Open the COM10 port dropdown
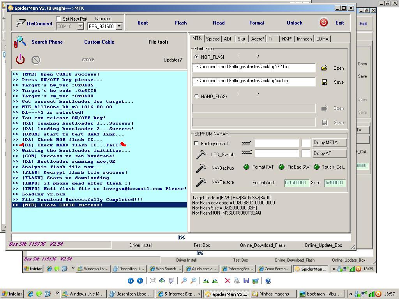 point(80,26)
